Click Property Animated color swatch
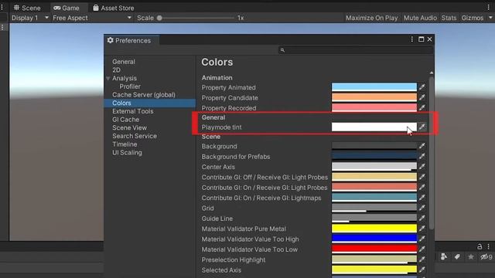The width and height of the screenshot is (495, 278). pyautogui.click(x=374, y=87)
